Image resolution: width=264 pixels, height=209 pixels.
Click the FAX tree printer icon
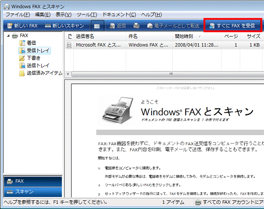coord(15,36)
